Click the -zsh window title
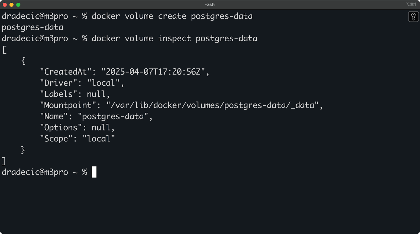Viewport: 420px width, 234px height. [210, 4]
